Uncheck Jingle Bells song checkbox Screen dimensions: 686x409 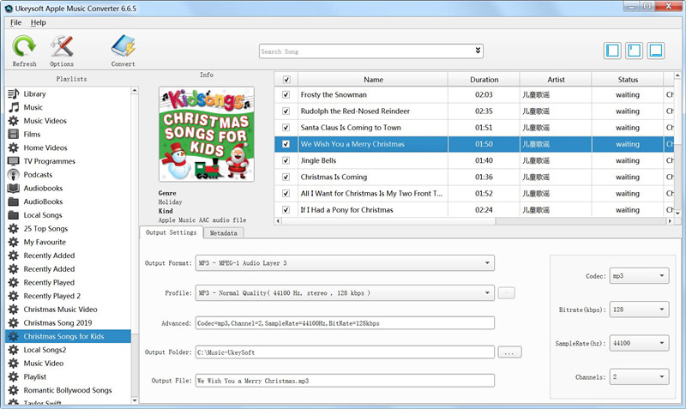286,160
